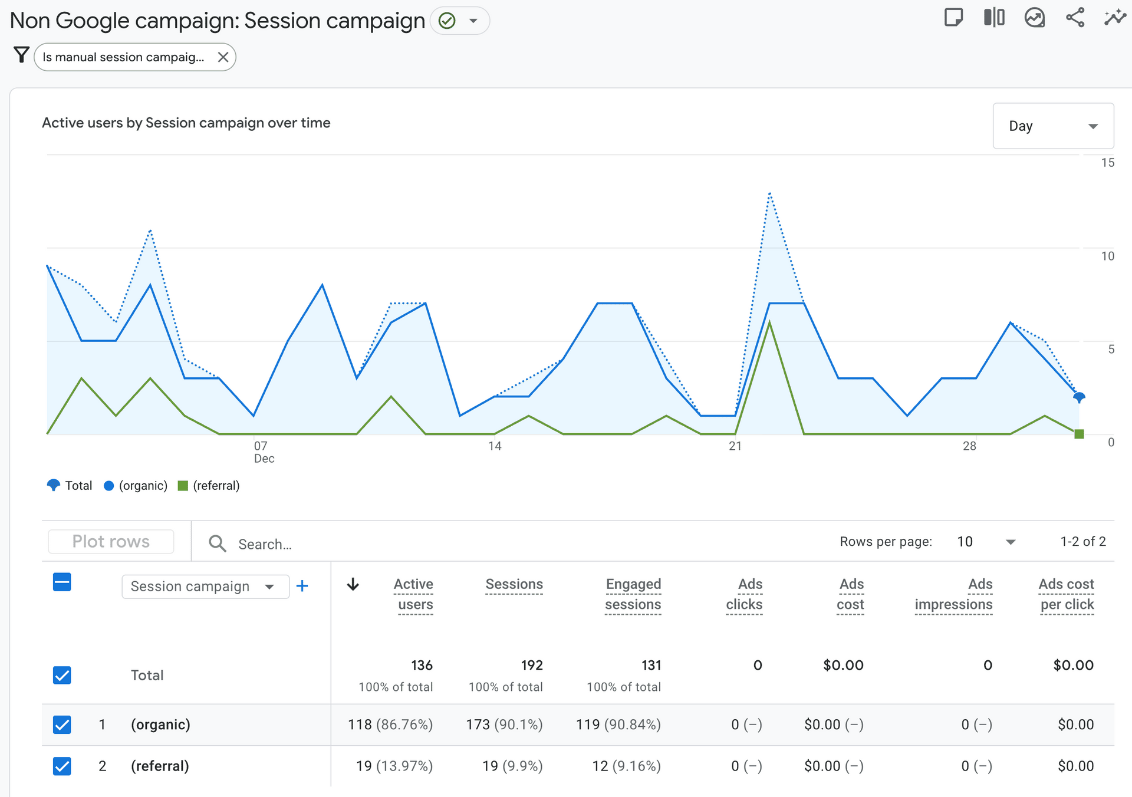Click the share report icon
This screenshot has height=797, width=1132.
click(x=1075, y=18)
